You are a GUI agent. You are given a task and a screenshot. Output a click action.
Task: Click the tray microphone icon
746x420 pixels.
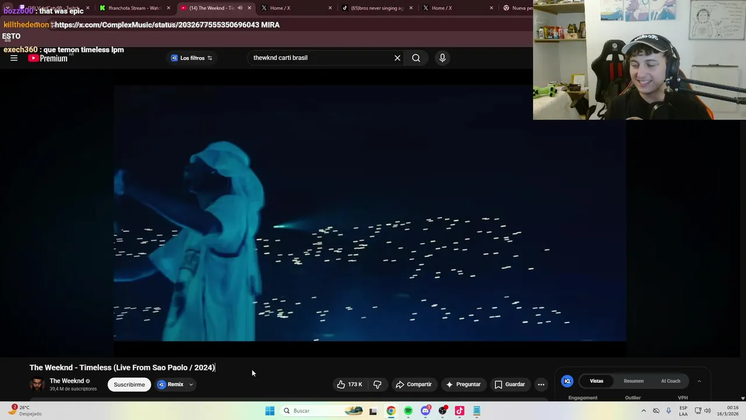(668, 411)
